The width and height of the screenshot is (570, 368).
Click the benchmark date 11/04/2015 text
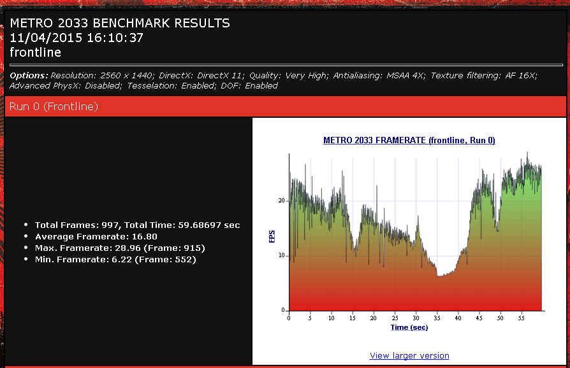click(77, 38)
